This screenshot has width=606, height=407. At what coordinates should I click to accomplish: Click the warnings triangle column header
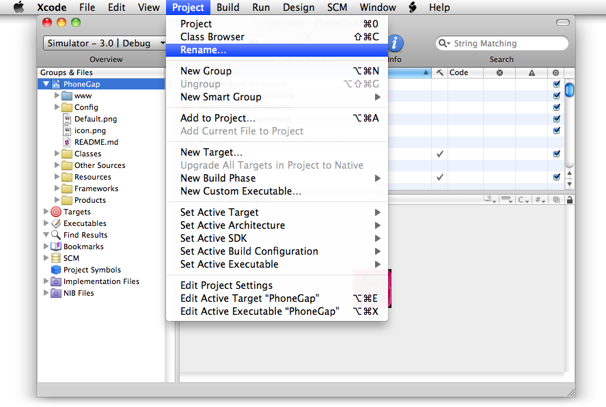(532, 72)
